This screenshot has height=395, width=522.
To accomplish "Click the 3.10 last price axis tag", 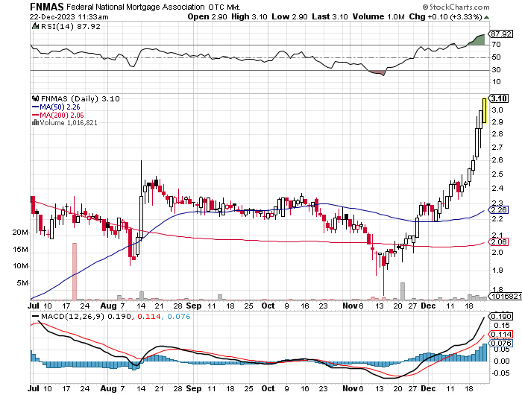I will (x=499, y=98).
